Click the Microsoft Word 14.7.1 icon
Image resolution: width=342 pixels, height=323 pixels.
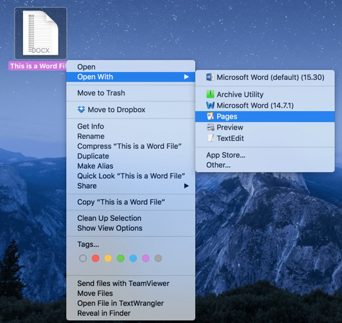point(210,105)
